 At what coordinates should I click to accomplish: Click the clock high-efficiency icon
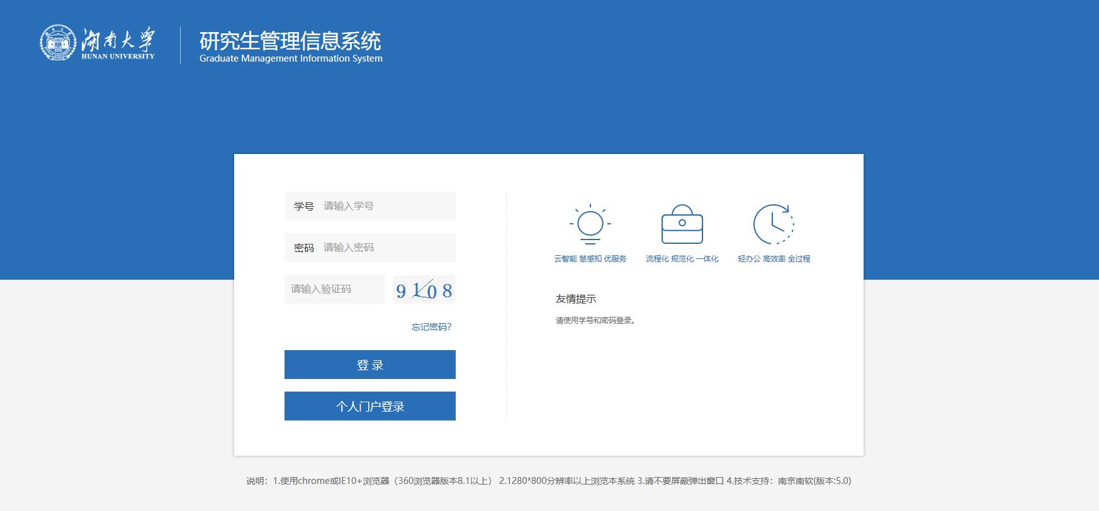click(774, 224)
